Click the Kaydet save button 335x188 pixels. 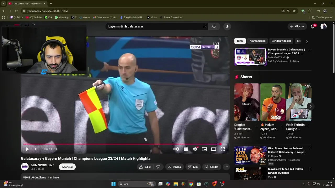[211, 167]
